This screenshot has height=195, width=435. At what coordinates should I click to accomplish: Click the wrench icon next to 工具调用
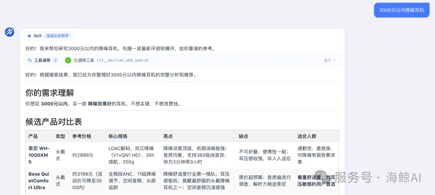[30, 60]
